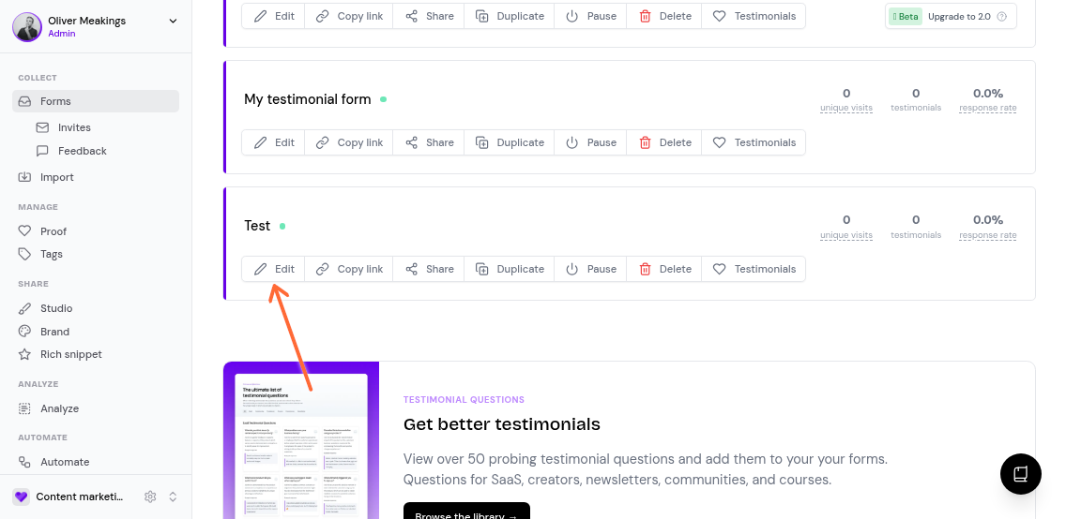Edit the Test form
This screenshot has height=519, width=1066.
point(274,269)
